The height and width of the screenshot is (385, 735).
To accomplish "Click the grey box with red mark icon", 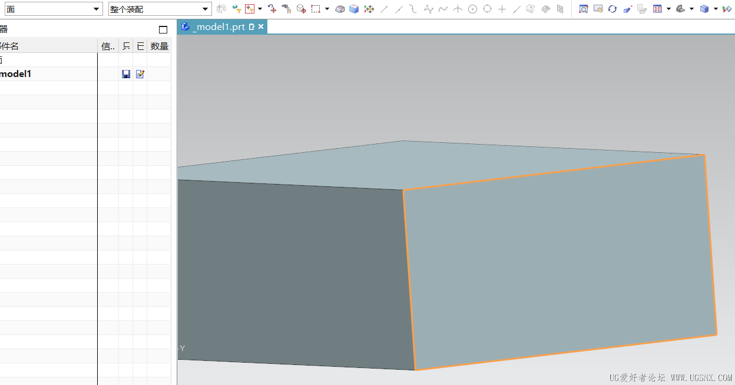I will (340, 9).
